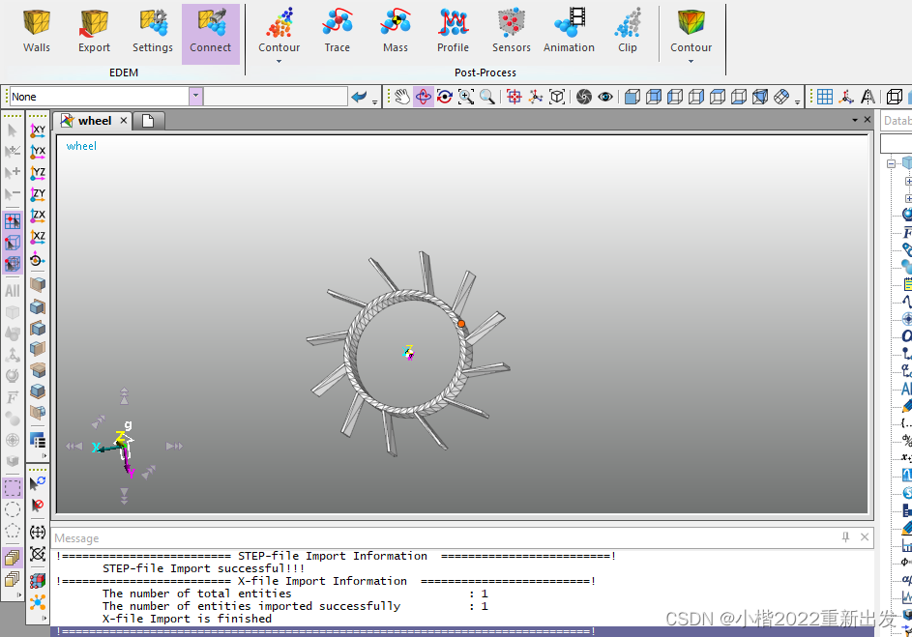Viewport: 912px width, 637px height.
Task: Open the EDEM Walls tool
Action: (x=37, y=31)
